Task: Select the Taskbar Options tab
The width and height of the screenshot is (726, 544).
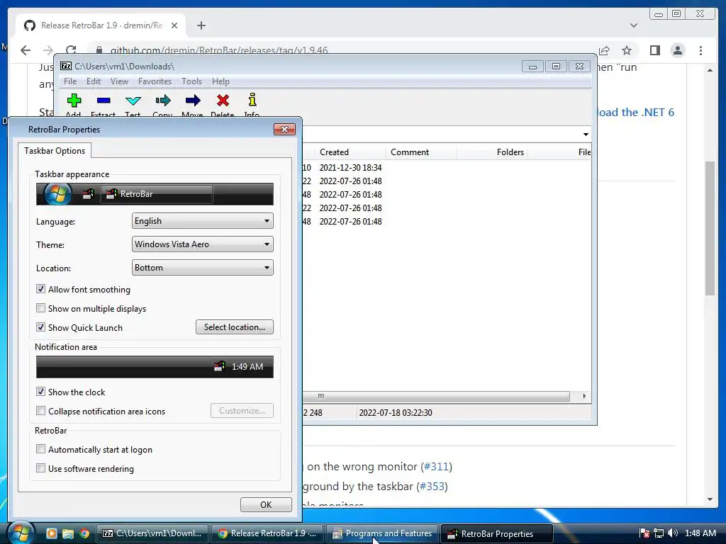Action: 55,151
